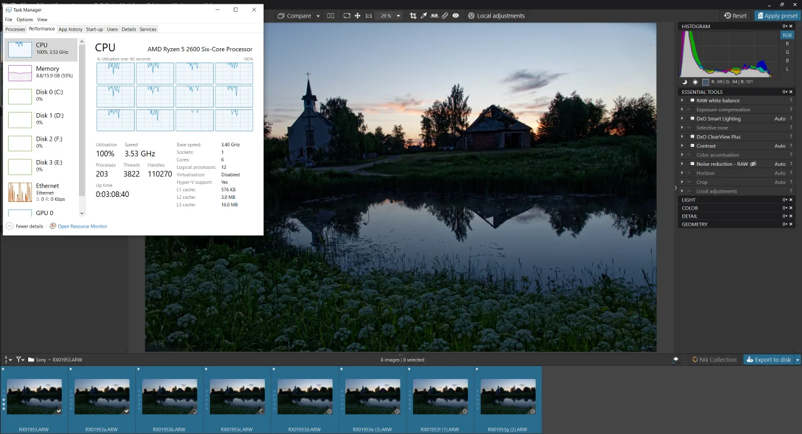Toggle the DxO ClearView Plus switch
Screen dimensions: 802x434
(692, 136)
